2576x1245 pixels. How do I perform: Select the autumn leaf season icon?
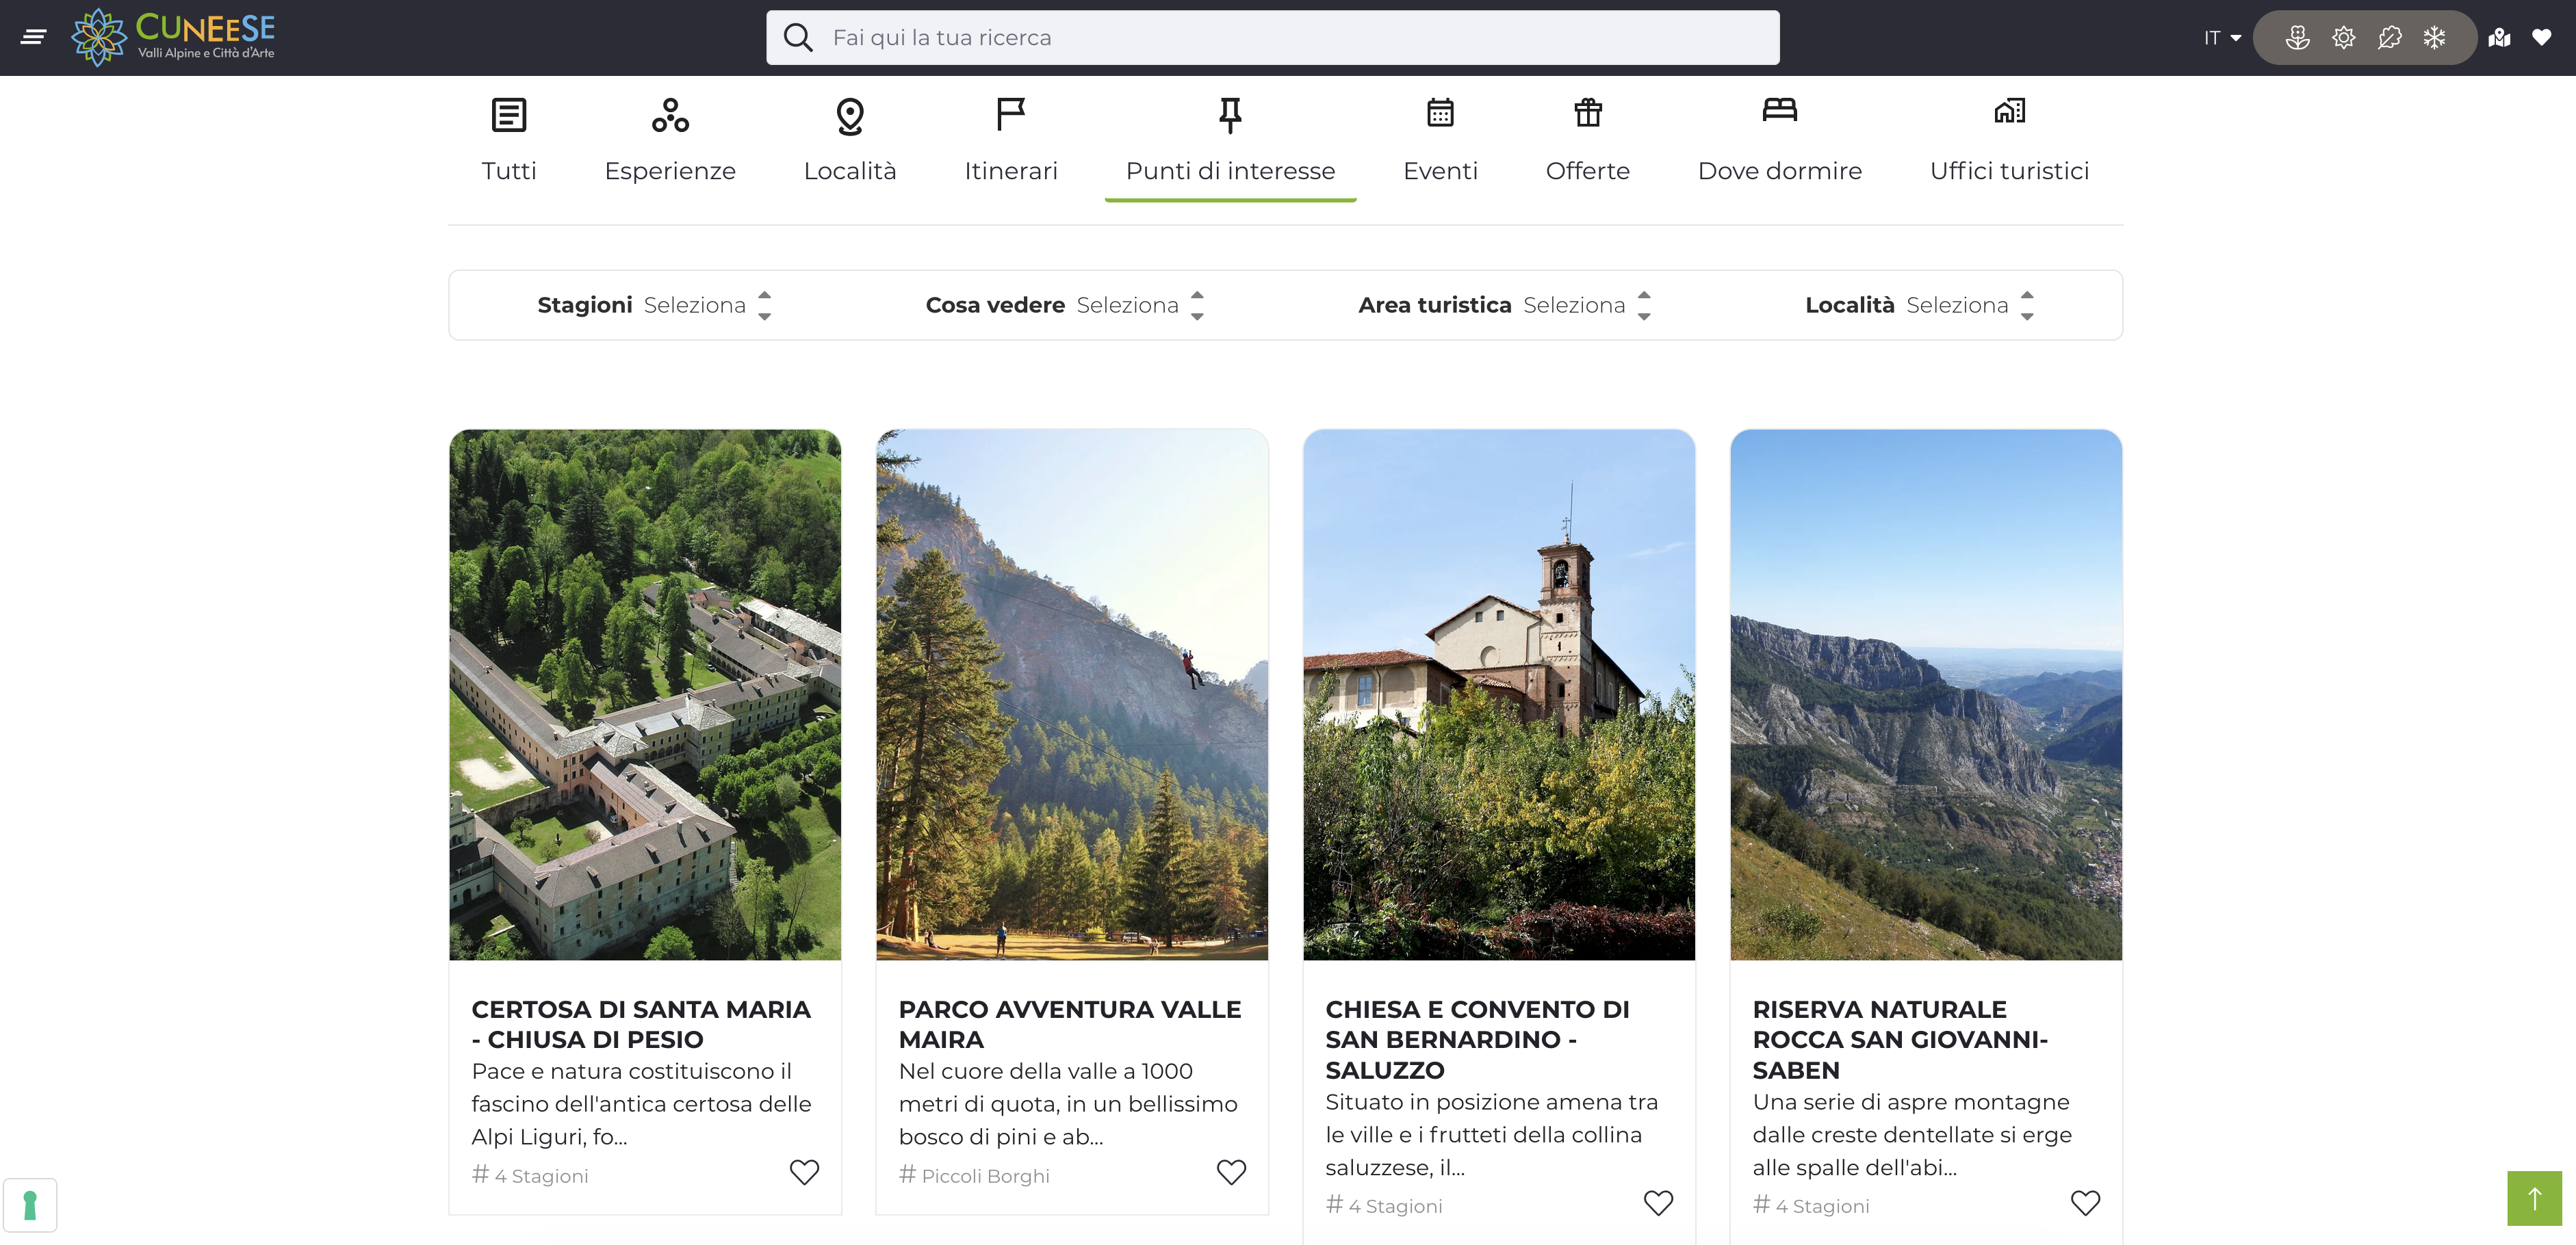coord(2390,38)
